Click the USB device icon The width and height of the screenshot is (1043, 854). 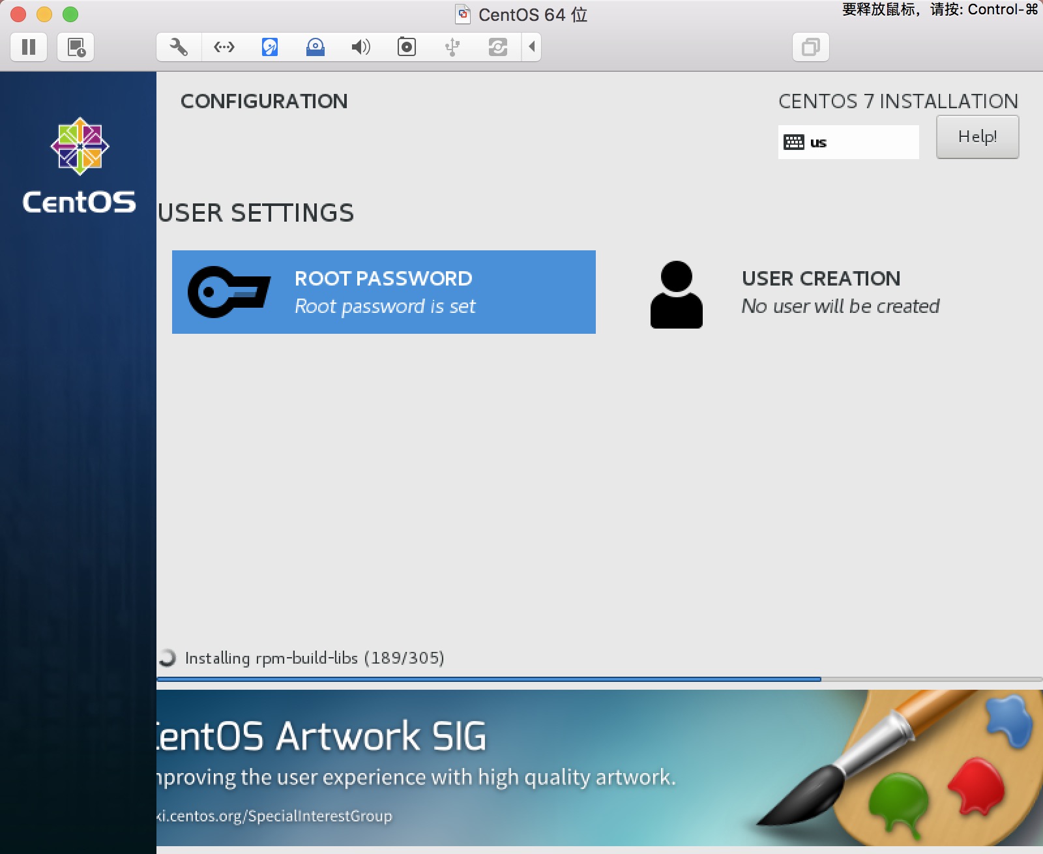click(452, 47)
